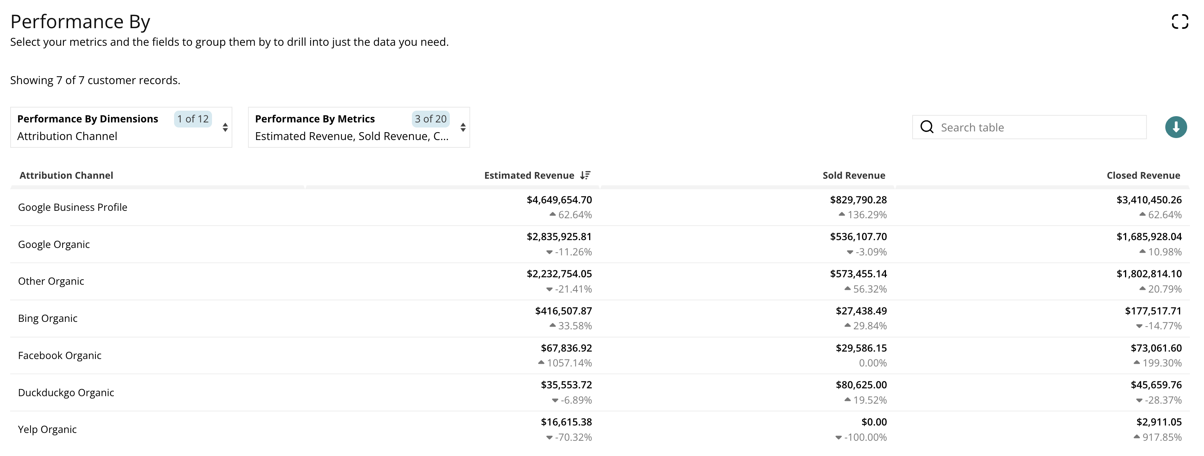Click up arrow beside 1057.14% change
Image resolution: width=1204 pixels, height=456 pixels.
(x=541, y=363)
